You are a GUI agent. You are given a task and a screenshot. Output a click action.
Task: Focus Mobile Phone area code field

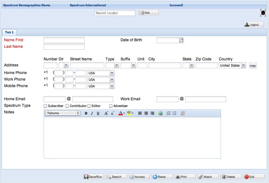point(59,86)
